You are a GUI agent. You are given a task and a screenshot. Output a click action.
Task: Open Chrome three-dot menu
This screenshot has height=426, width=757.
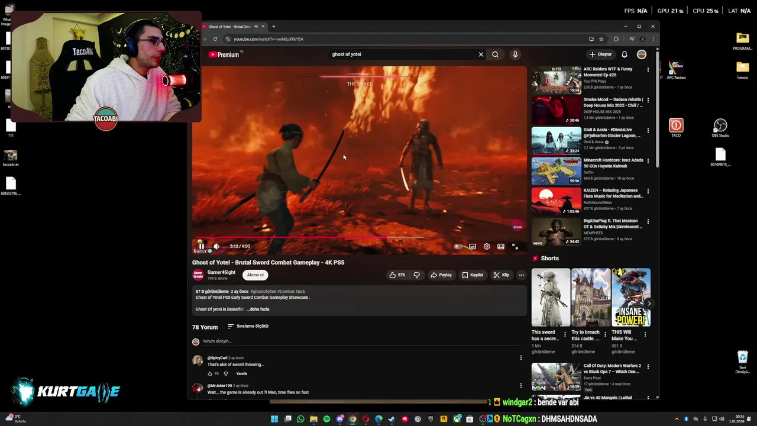(x=653, y=39)
